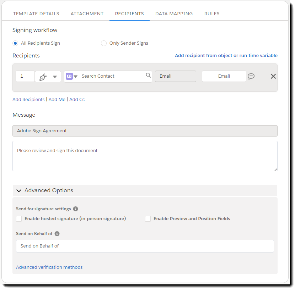The image size is (295, 289).
Task: Click the contact object type icon
Action: point(69,76)
